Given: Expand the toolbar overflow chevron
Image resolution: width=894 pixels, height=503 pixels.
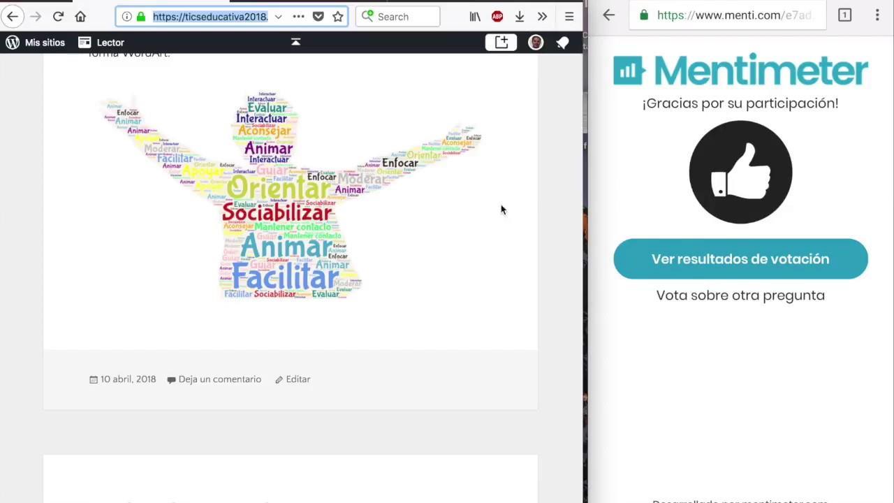Looking at the screenshot, I should click(542, 17).
